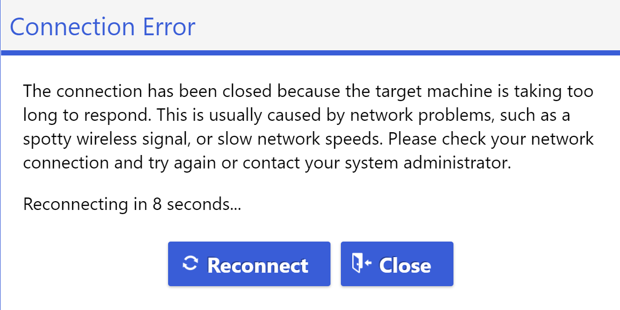This screenshot has height=310, width=620.
Task: Click the blue divider bar under the title
Action: [x=310, y=53]
